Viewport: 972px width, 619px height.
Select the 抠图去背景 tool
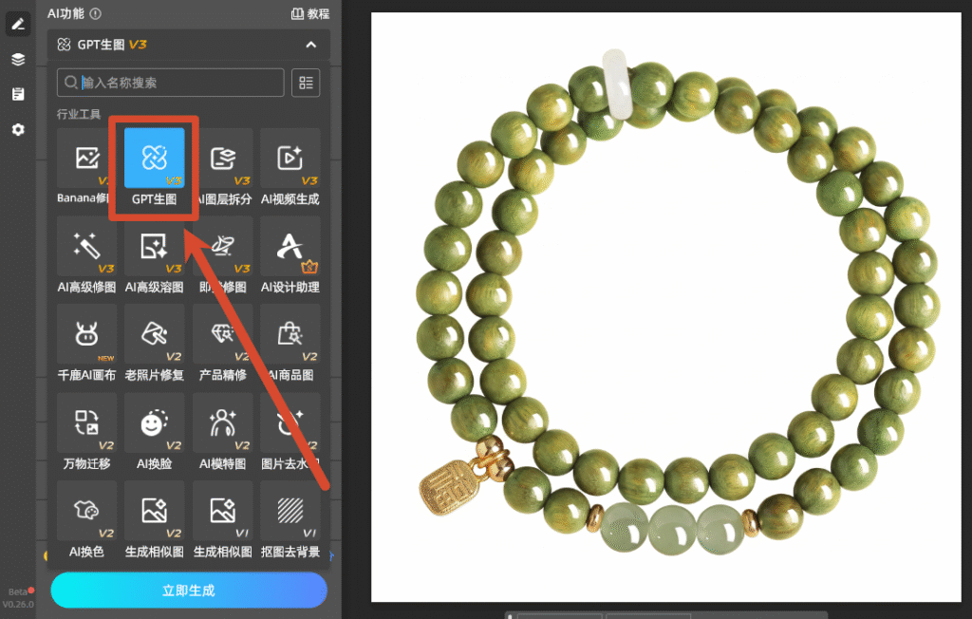click(x=290, y=519)
